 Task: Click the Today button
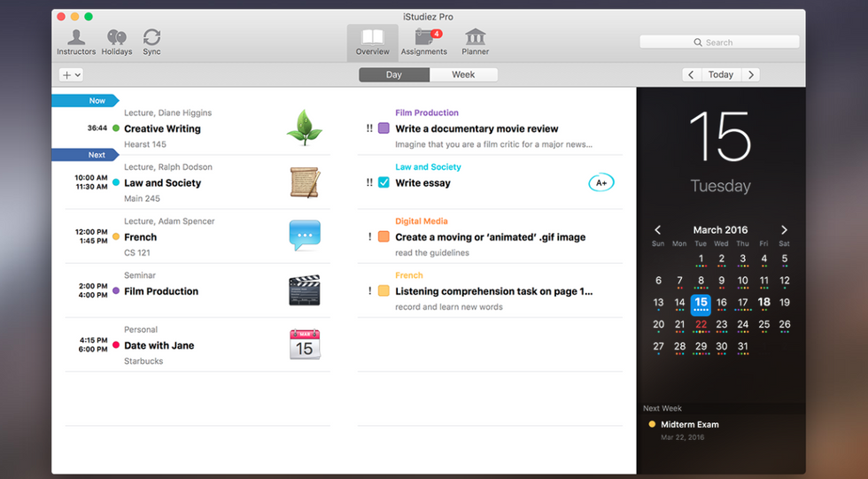721,75
